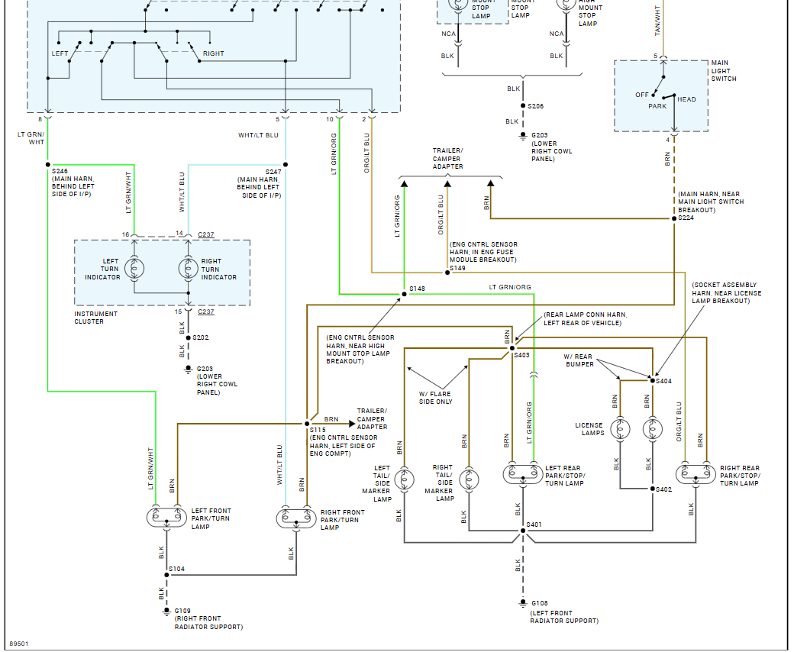Click the S224 splice dot
The width and height of the screenshot is (794, 652).
(x=674, y=218)
